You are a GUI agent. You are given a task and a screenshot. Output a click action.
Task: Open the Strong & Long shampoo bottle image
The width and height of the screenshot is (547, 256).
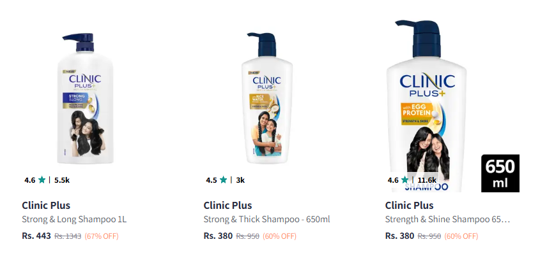coord(86,99)
